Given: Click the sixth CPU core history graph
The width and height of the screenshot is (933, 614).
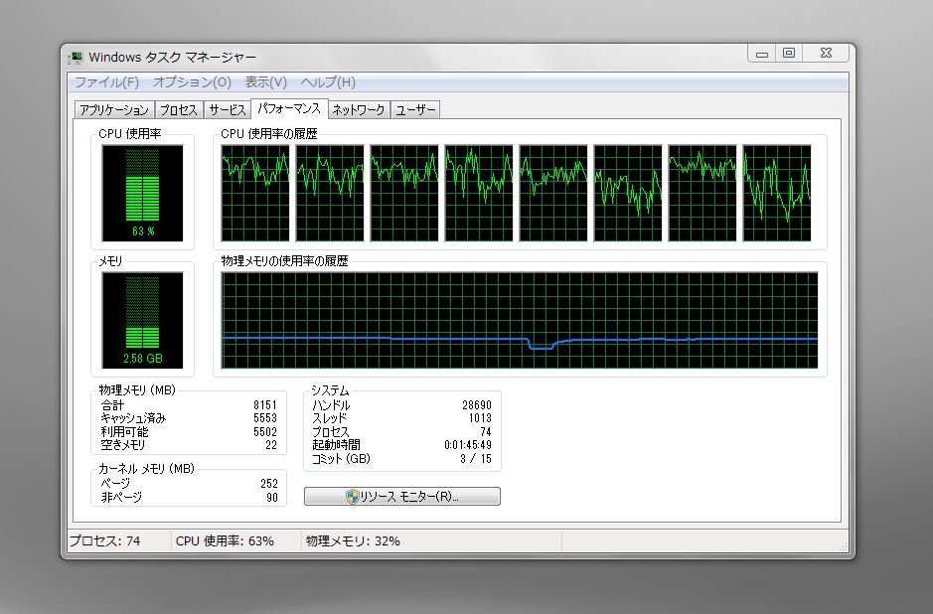Looking at the screenshot, I should [x=628, y=194].
